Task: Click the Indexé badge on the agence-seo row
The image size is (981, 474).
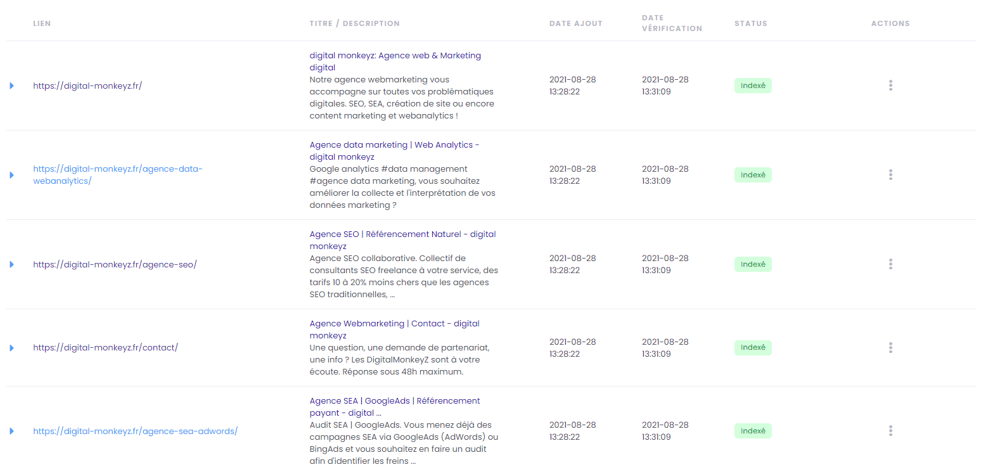Action: coord(753,264)
